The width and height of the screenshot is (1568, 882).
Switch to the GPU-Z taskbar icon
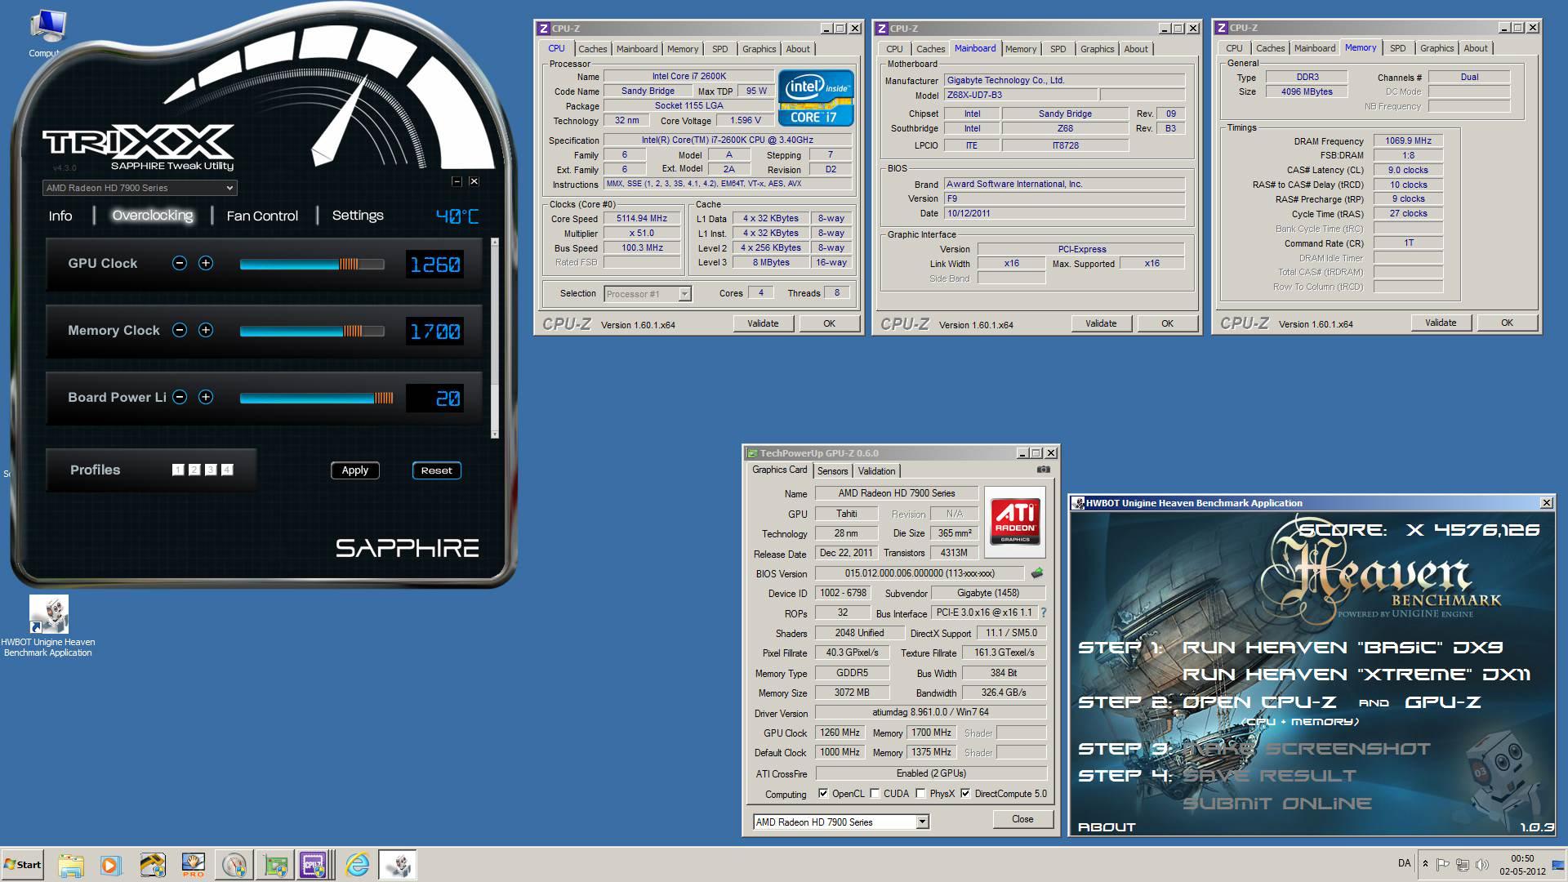[x=275, y=865]
